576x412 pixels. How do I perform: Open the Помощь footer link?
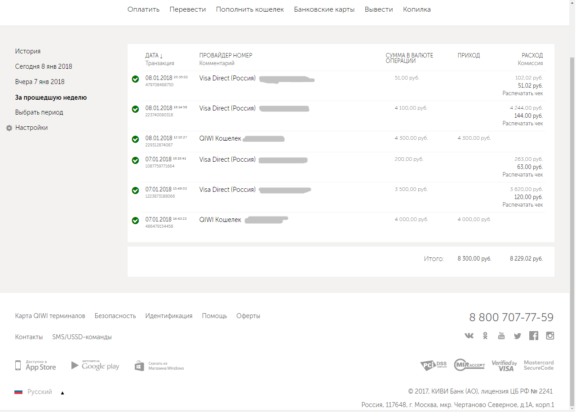pos(214,316)
